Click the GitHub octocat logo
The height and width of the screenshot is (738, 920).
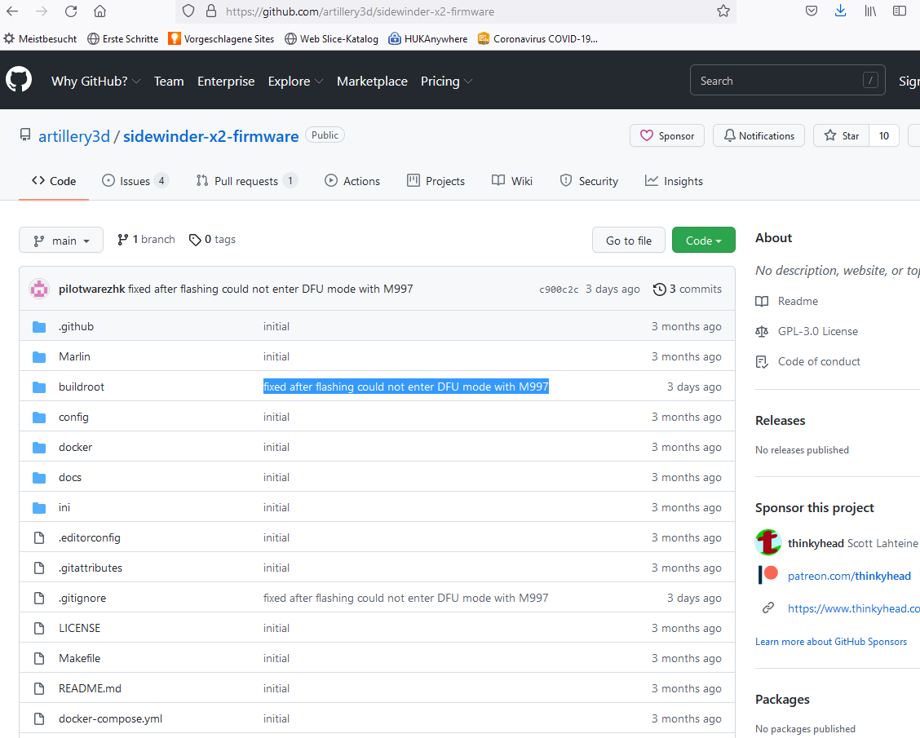(19, 80)
